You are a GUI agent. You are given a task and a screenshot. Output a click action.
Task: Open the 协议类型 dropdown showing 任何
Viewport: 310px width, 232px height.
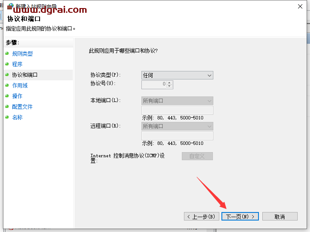177,75
